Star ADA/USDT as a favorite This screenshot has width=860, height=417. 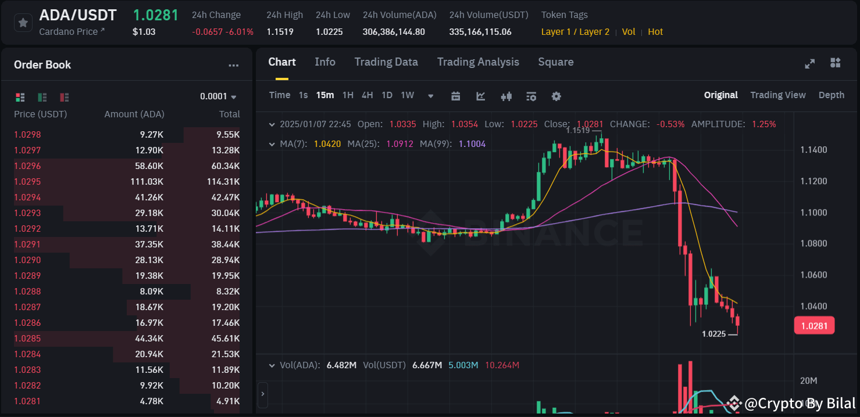click(x=23, y=23)
